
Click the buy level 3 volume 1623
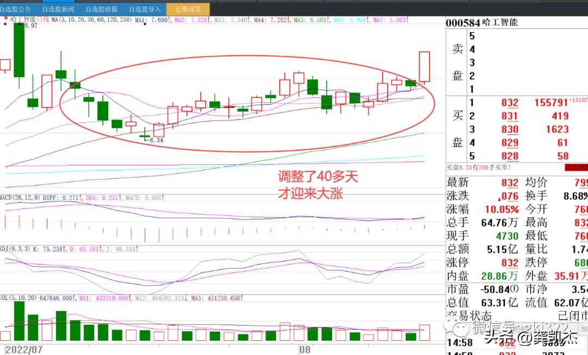click(558, 130)
